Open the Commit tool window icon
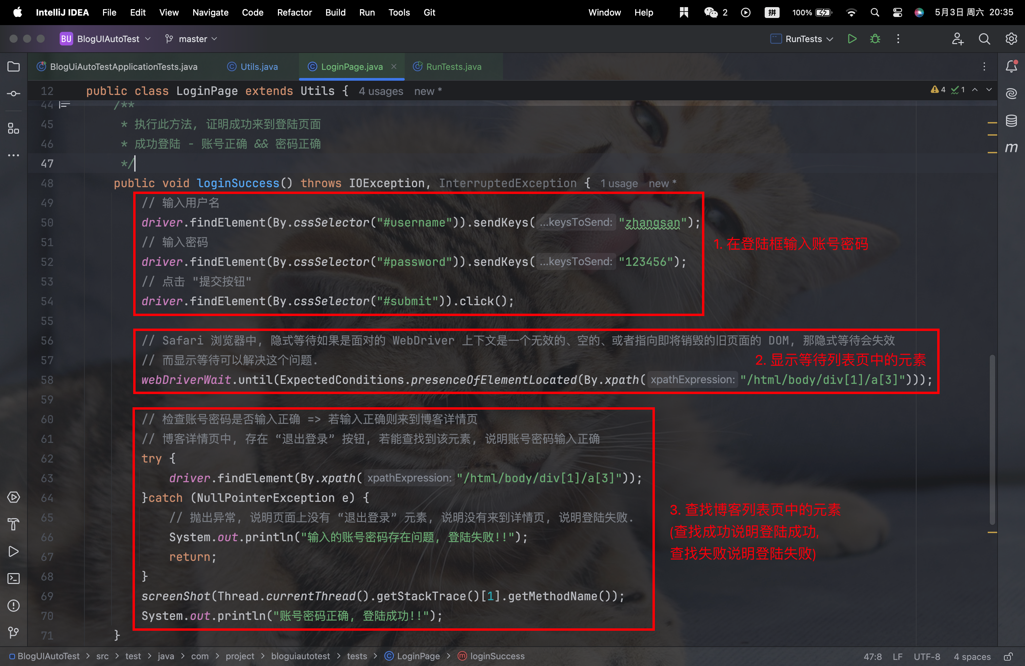Viewport: 1025px width, 666px height. click(13, 94)
